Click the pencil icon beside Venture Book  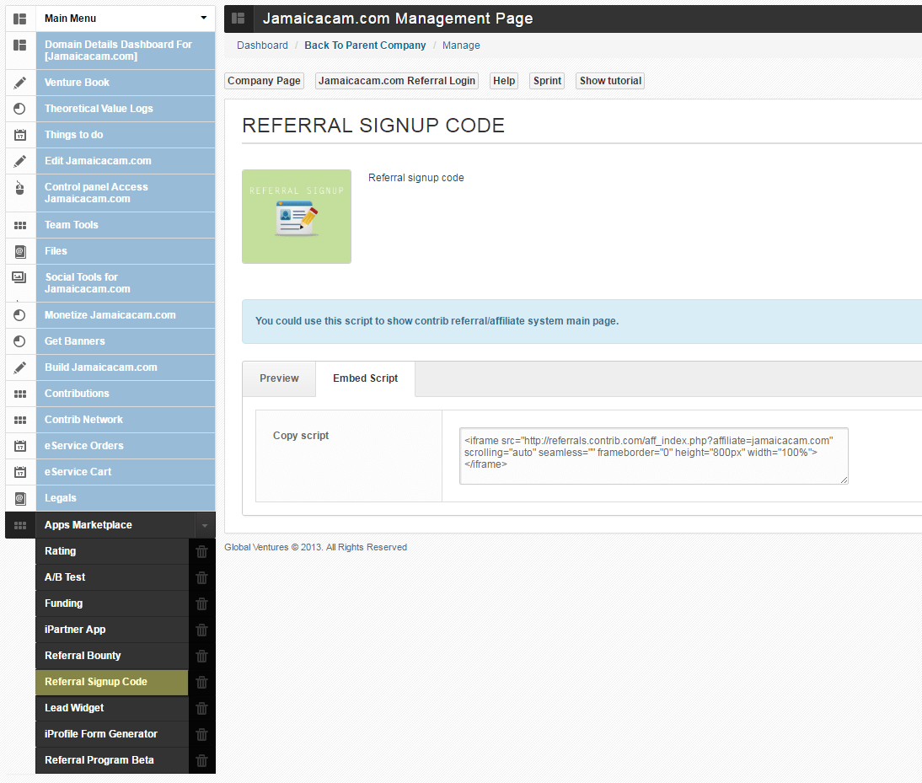[20, 83]
